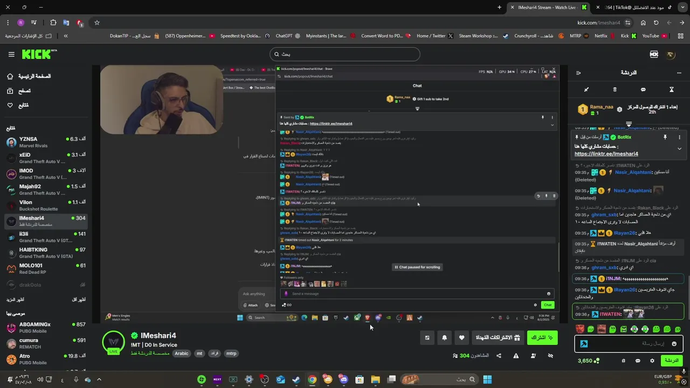
Task: Go to Kick home page sidebar link
Action: (29, 77)
